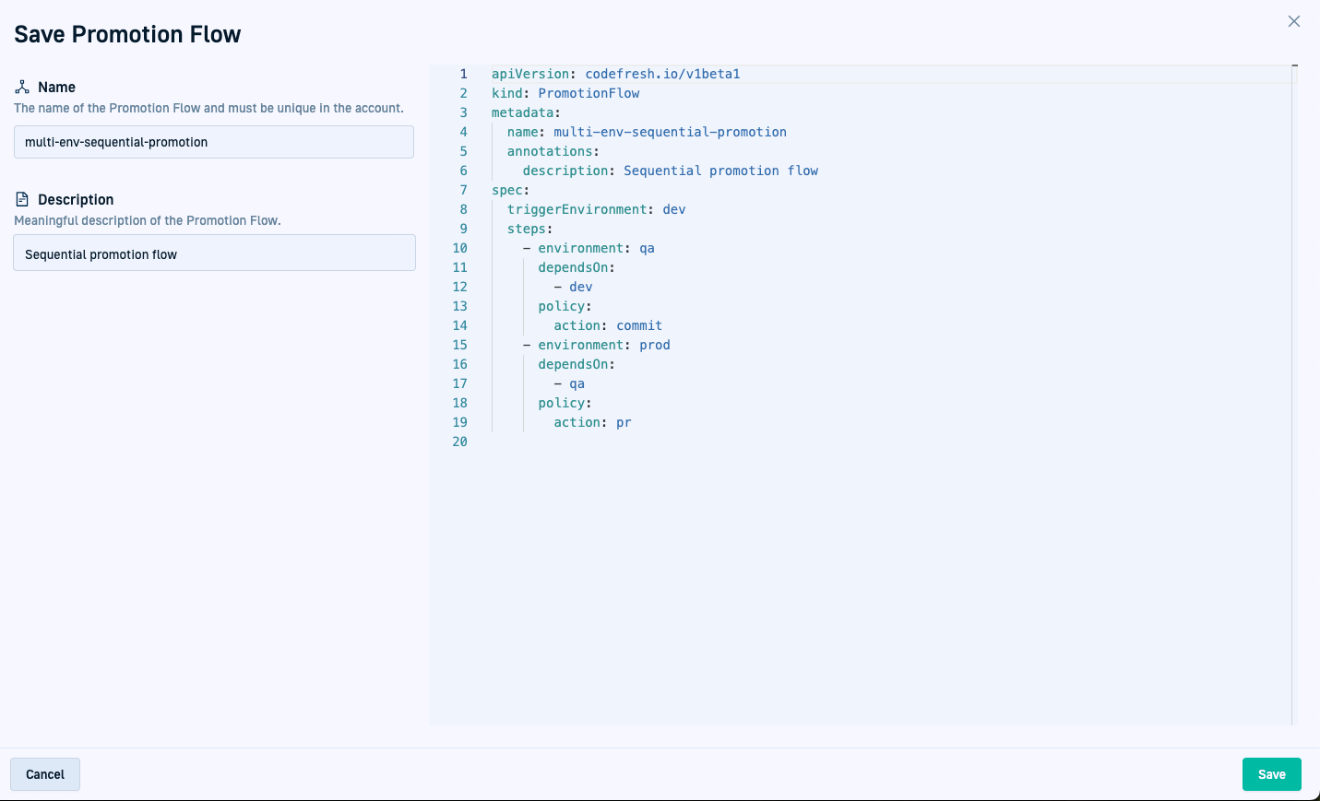Screen dimensions: 1320x801
Task: Click line number 7 for spec section
Action: pyautogui.click(x=463, y=190)
